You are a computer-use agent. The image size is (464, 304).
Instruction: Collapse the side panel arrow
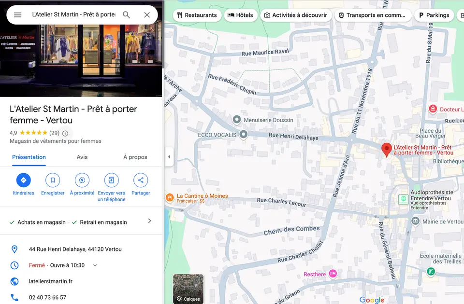point(169,157)
